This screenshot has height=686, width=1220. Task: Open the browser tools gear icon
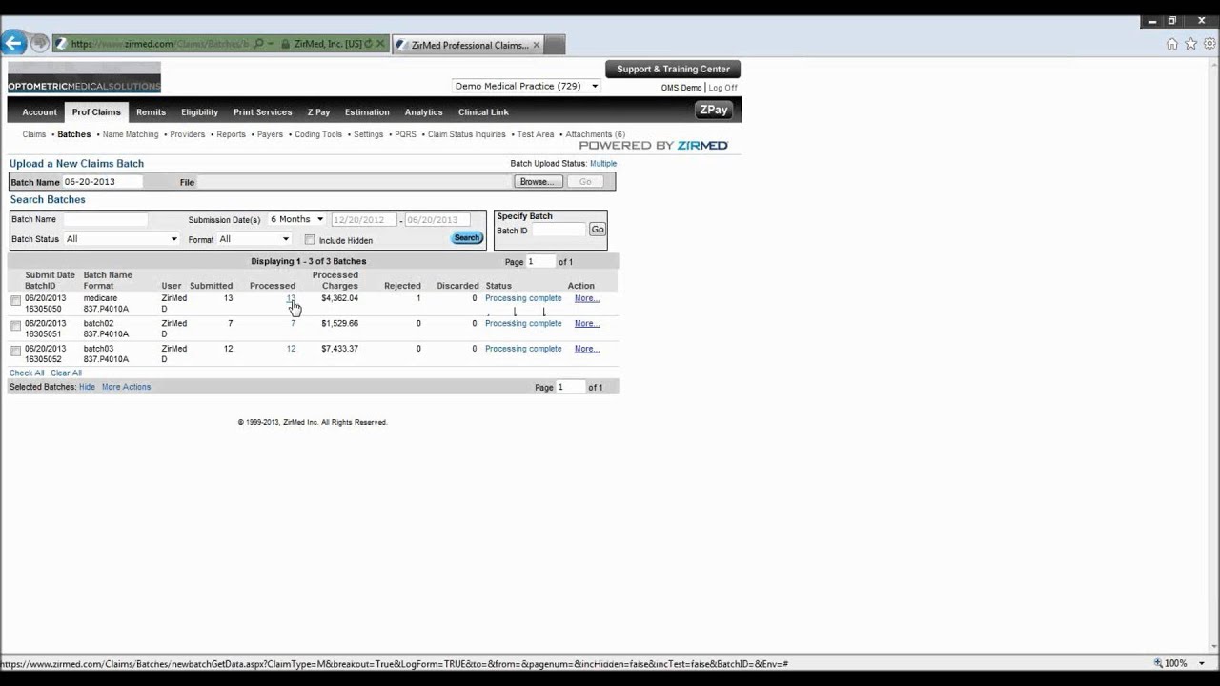click(x=1210, y=44)
